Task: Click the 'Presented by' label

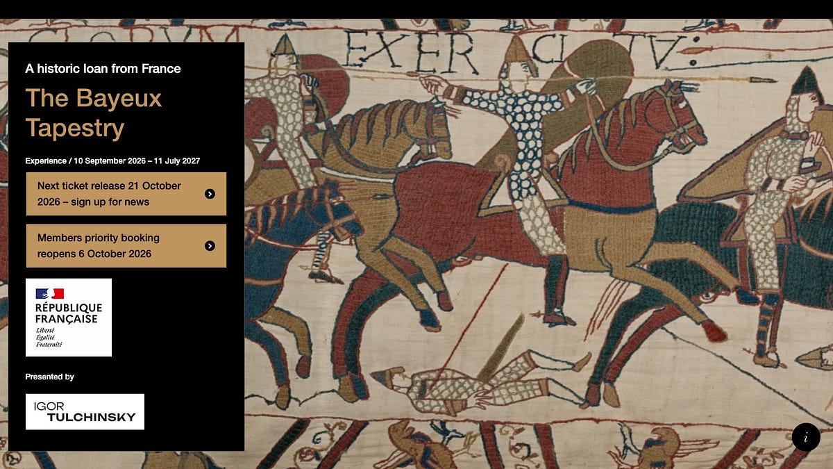Action: (50, 377)
